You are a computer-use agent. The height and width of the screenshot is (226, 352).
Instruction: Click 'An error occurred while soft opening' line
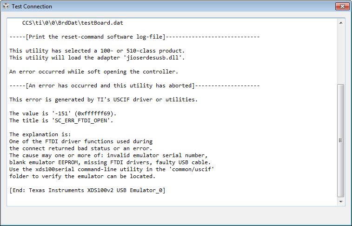tap(94, 72)
